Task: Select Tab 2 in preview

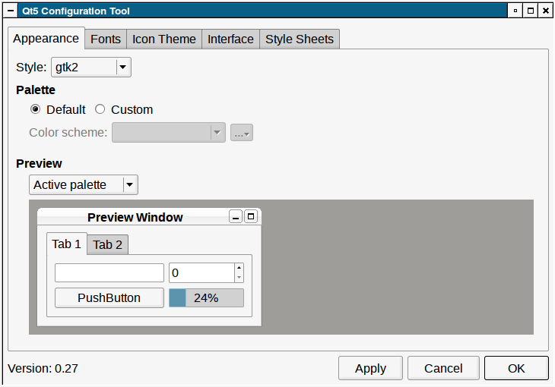Action: 108,244
